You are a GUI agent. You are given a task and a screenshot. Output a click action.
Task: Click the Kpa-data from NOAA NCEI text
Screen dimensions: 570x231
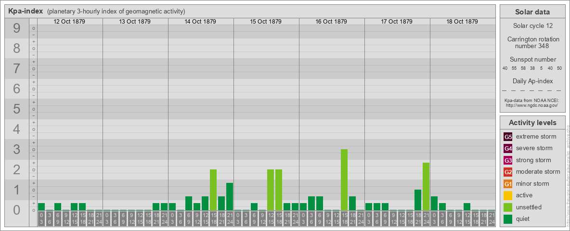coord(531,100)
